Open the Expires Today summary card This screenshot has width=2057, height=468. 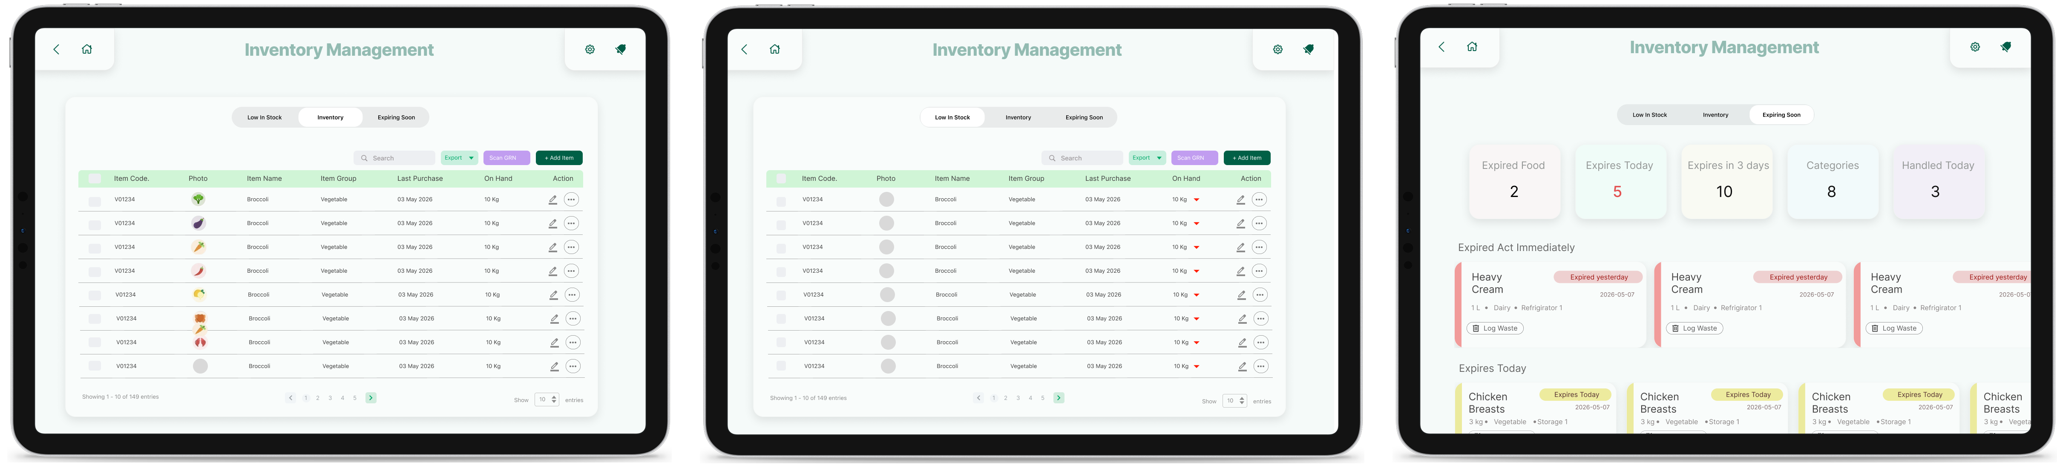click(x=1620, y=181)
